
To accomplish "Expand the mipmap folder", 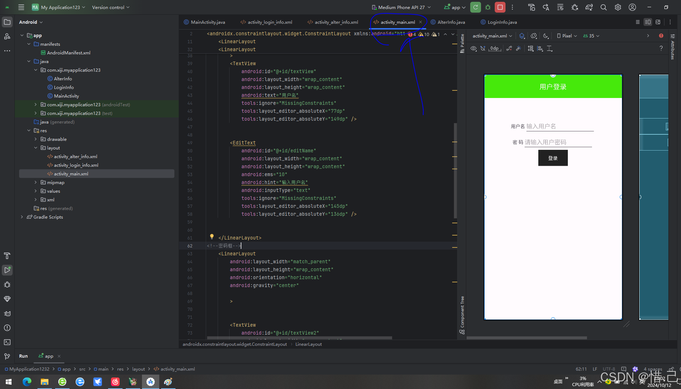I will pyautogui.click(x=35, y=182).
